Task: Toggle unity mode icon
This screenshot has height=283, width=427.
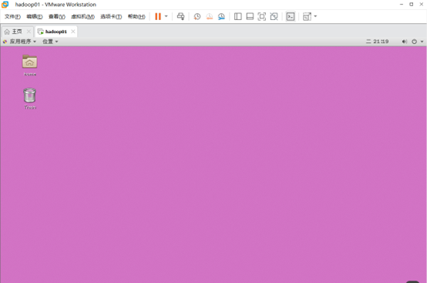Action: (x=274, y=17)
